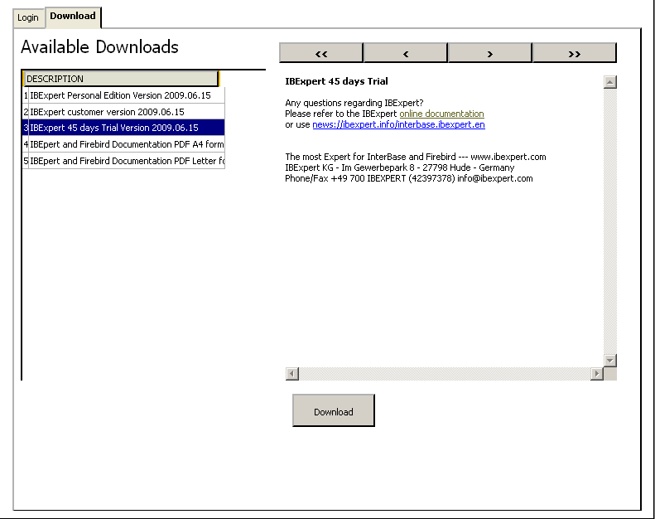Click the DESCRIPTION column header
The width and height of the screenshot is (655, 519).
pyautogui.click(x=121, y=79)
